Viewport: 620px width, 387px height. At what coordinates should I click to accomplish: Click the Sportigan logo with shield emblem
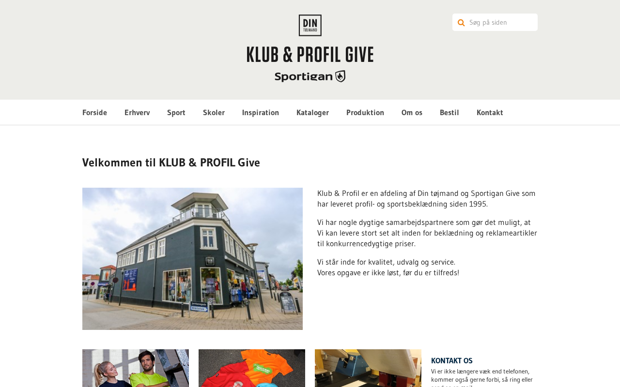[310, 76]
